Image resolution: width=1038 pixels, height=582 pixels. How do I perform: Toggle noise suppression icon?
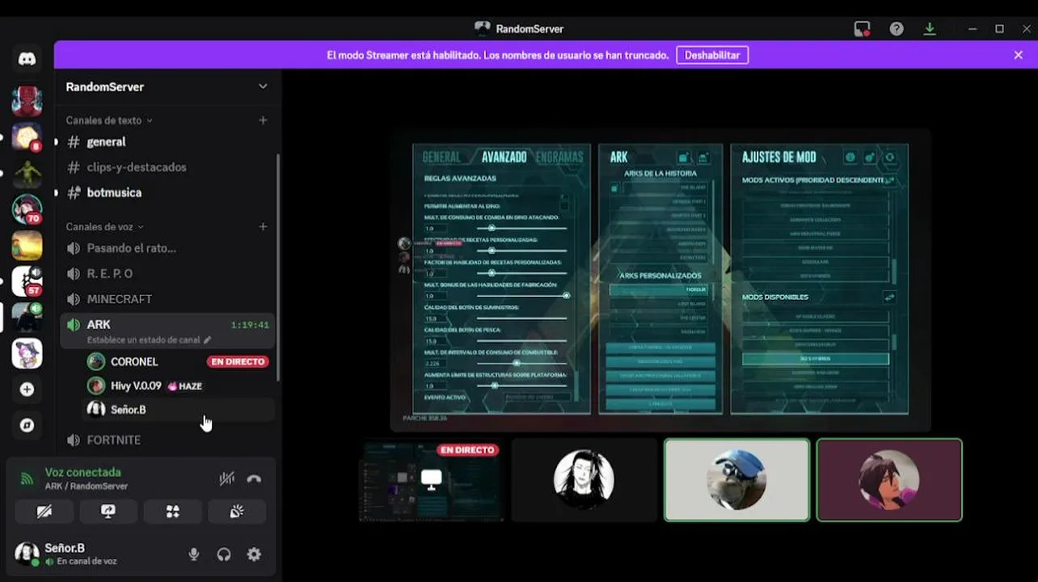pyautogui.click(x=227, y=479)
